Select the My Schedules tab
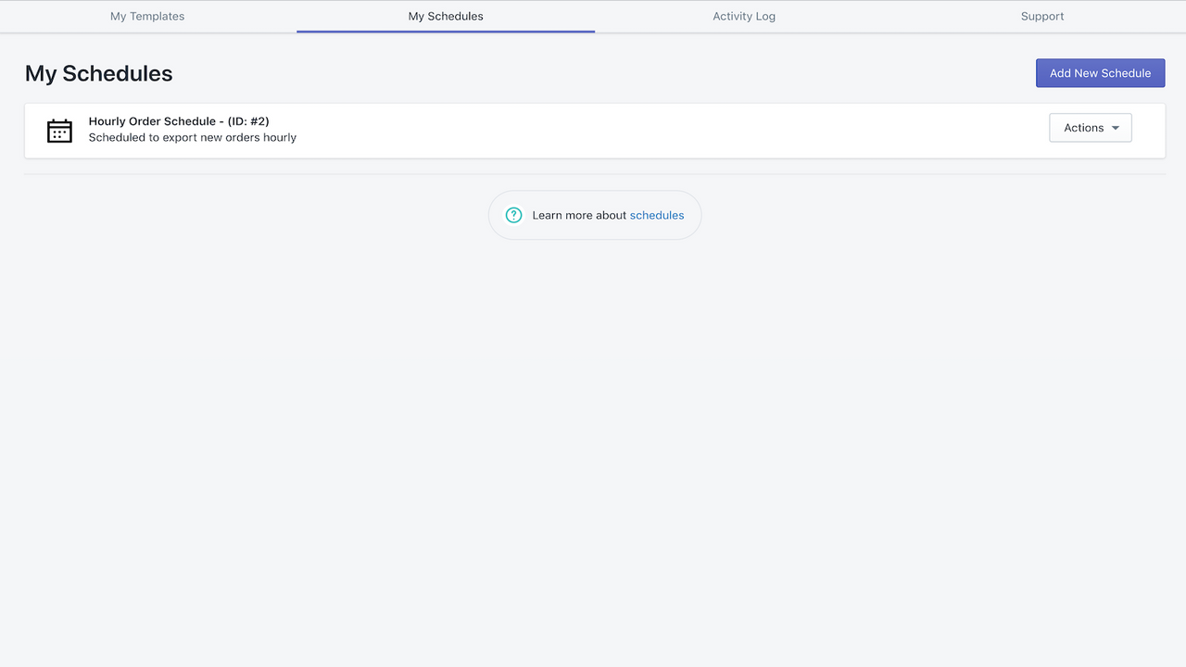 [x=446, y=17]
